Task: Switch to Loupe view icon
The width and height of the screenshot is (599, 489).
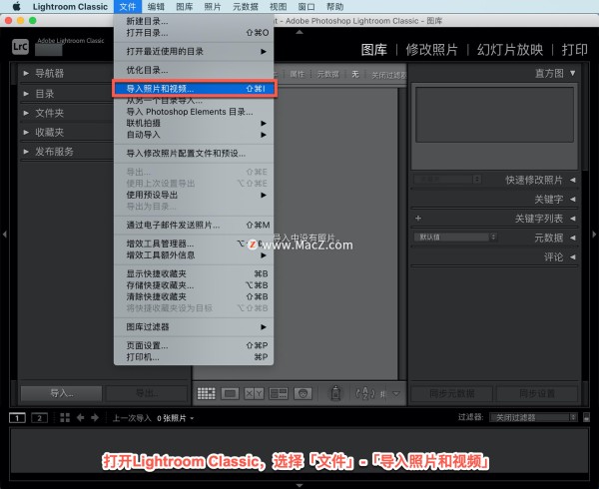Action: pos(230,393)
